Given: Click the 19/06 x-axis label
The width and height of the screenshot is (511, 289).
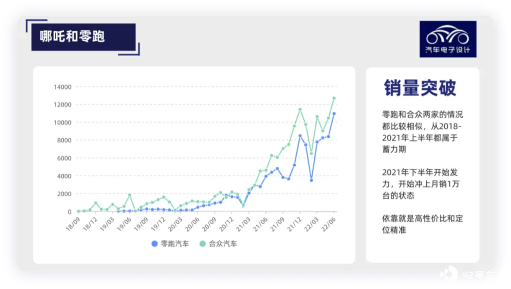Looking at the screenshot, I should coord(124,224).
